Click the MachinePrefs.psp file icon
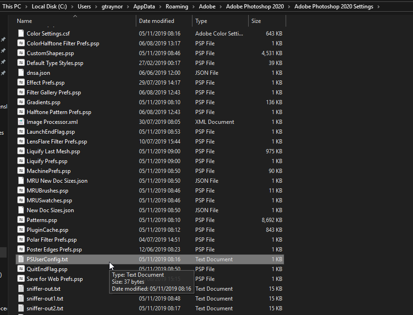The width and height of the screenshot is (413, 315). (x=21, y=171)
